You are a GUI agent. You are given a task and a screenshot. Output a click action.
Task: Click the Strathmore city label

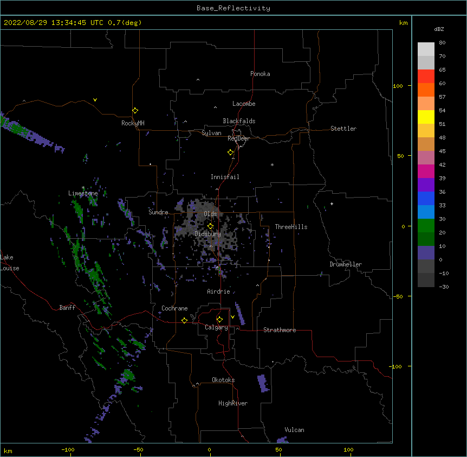tap(280, 330)
